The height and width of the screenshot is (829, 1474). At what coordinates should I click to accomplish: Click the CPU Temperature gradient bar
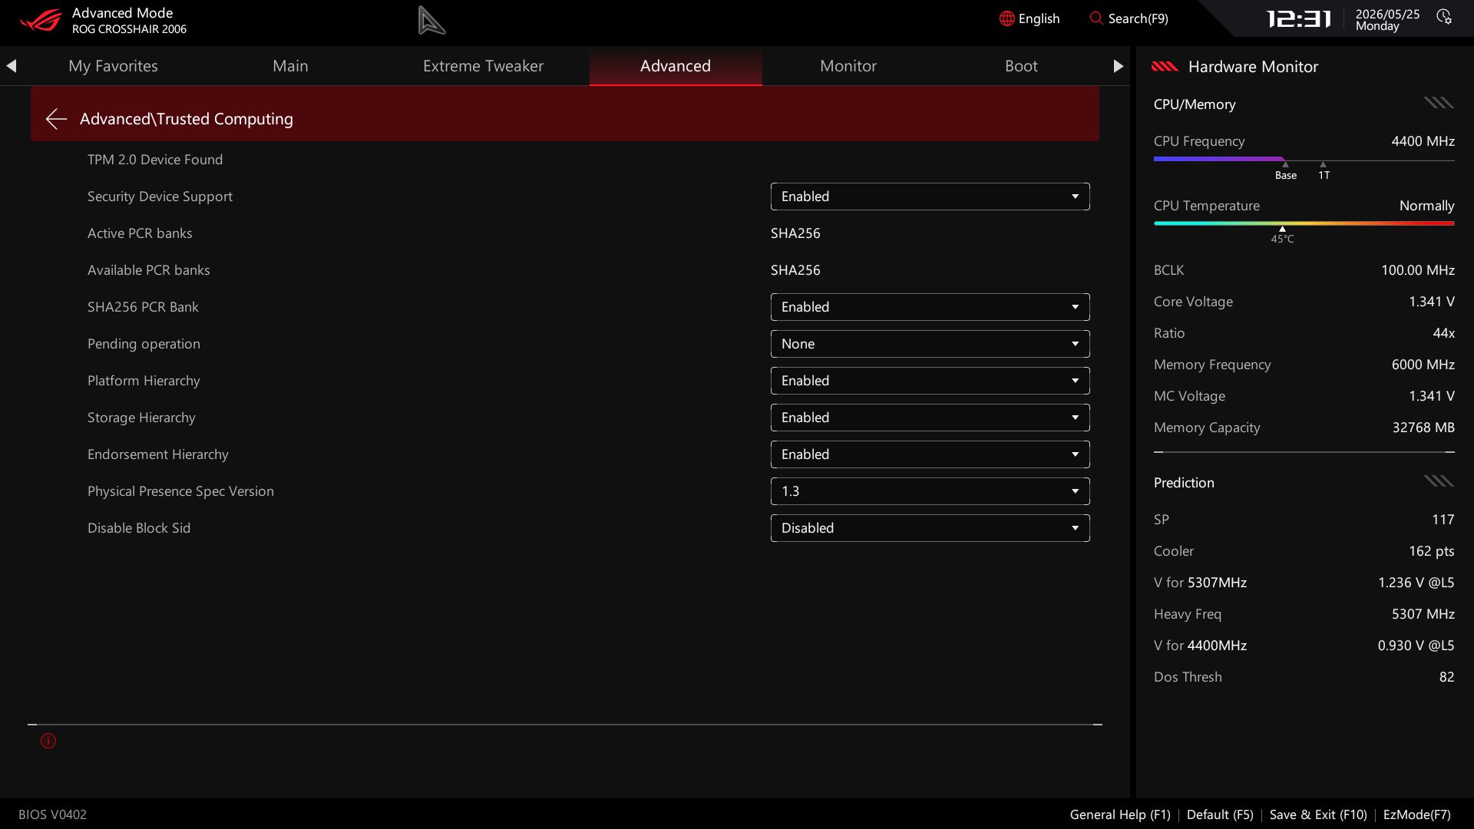pos(1304,223)
